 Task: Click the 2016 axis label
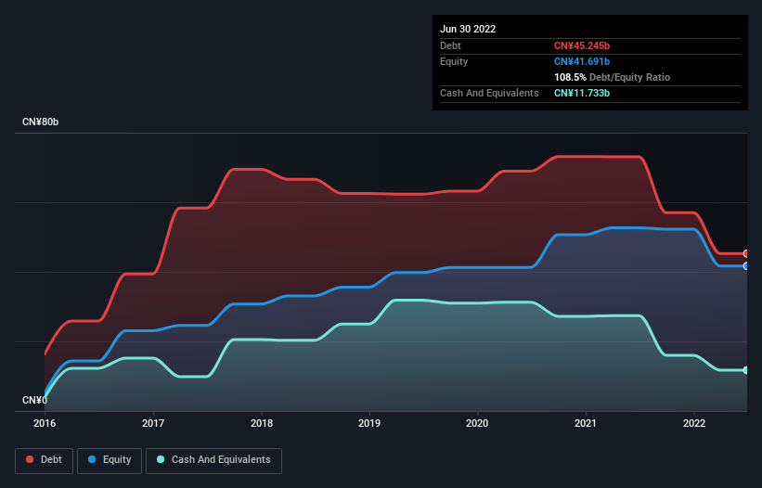coord(45,423)
